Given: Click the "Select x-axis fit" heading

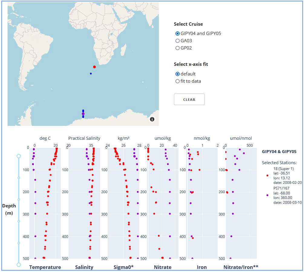Looking at the screenshot, I should (x=191, y=64).
